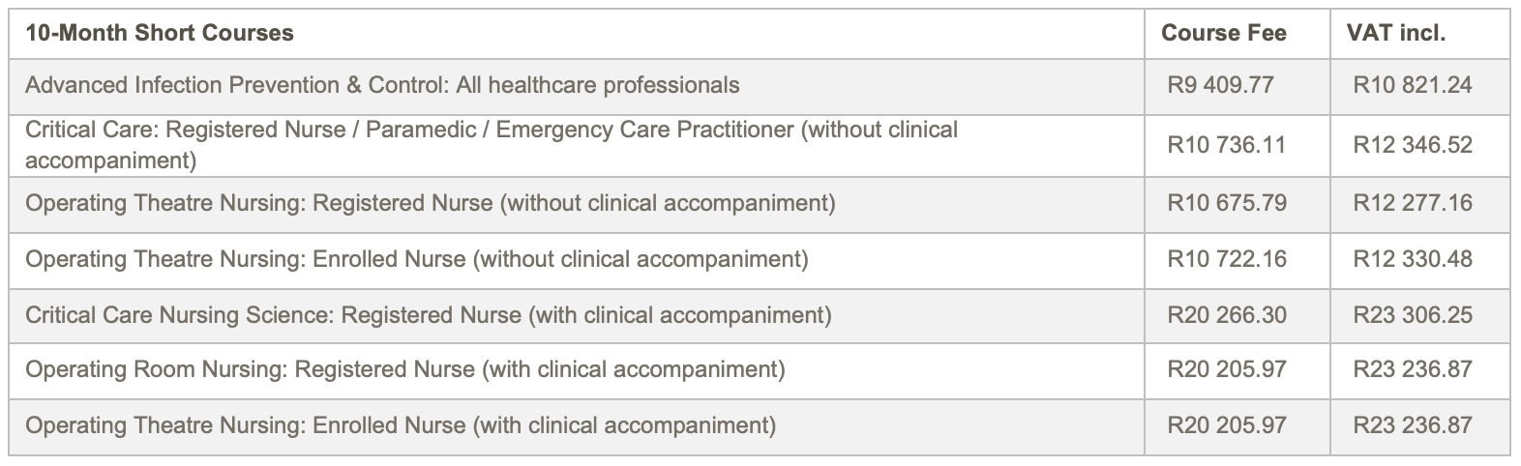This screenshot has height=466, width=1521.
Task: Select the R12 277.16 VAT inclusive cell
Action: click(1412, 203)
